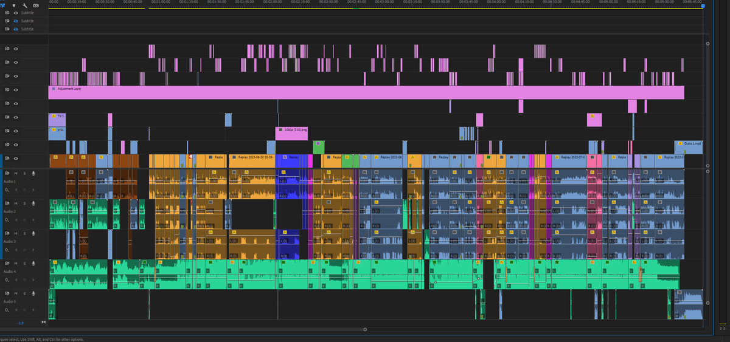730x342 pixels.
Task: Hide the Outro-1.mp4 video track
Action: click(16, 145)
